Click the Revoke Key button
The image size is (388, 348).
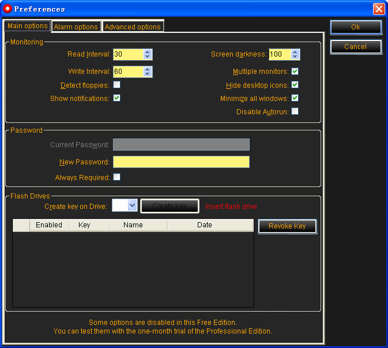[287, 226]
